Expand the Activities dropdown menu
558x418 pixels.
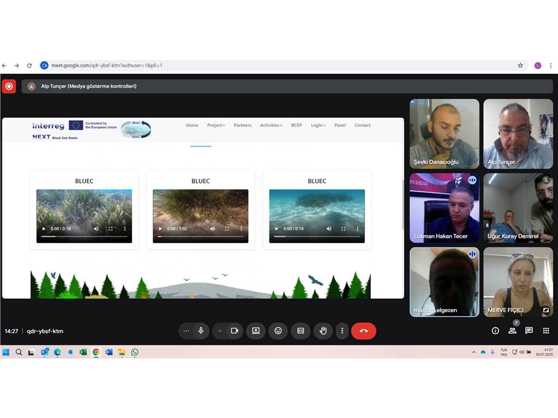pyautogui.click(x=271, y=125)
